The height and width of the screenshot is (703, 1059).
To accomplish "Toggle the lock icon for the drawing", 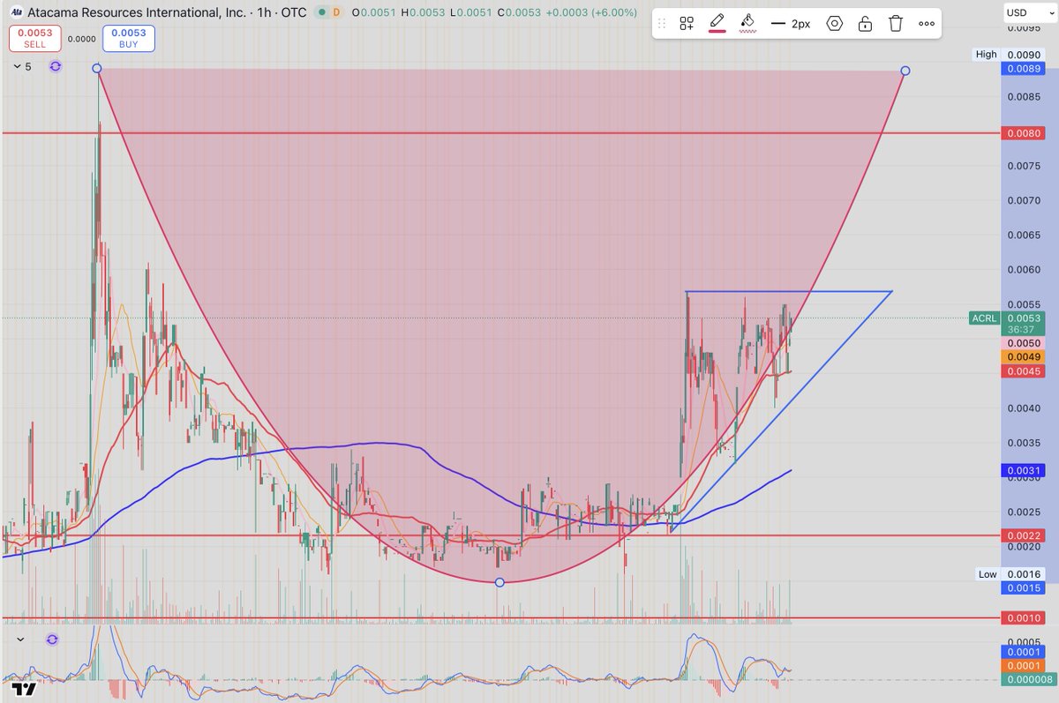I will [x=866, y=24].
